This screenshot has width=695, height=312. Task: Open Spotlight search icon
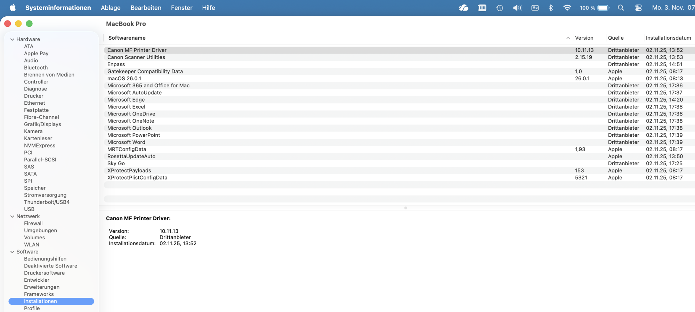pyautogui.click(x=621, y=8)
